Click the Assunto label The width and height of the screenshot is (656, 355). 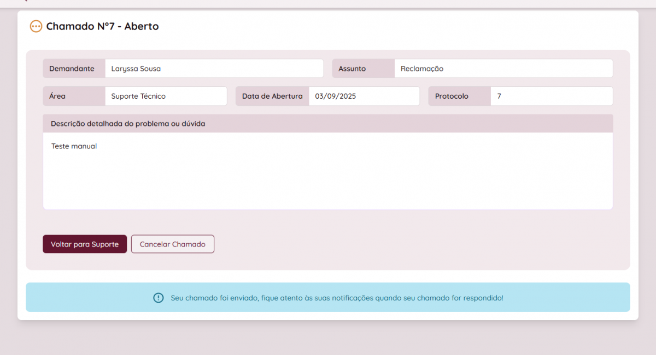(x=352, y=69)
